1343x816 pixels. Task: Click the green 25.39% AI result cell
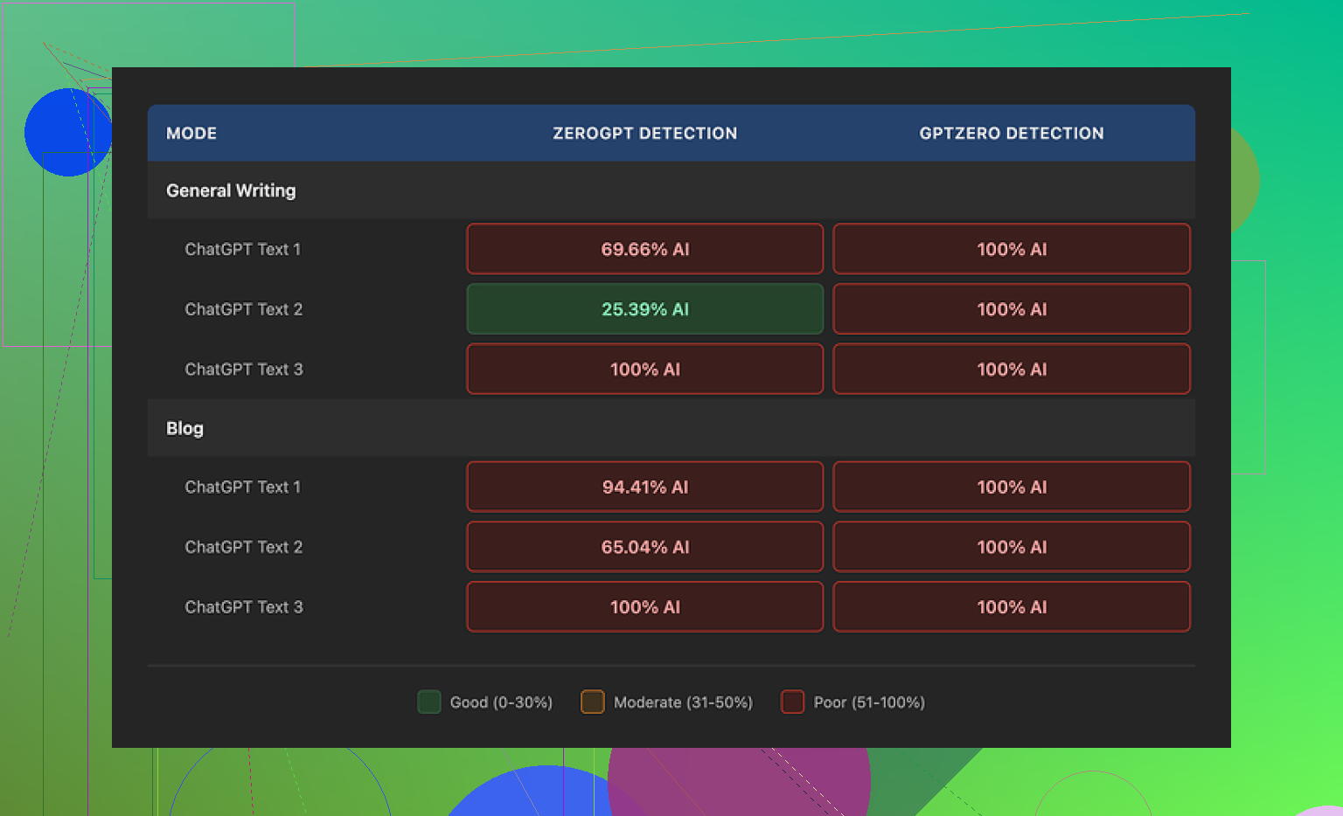[x=644, y=309]
